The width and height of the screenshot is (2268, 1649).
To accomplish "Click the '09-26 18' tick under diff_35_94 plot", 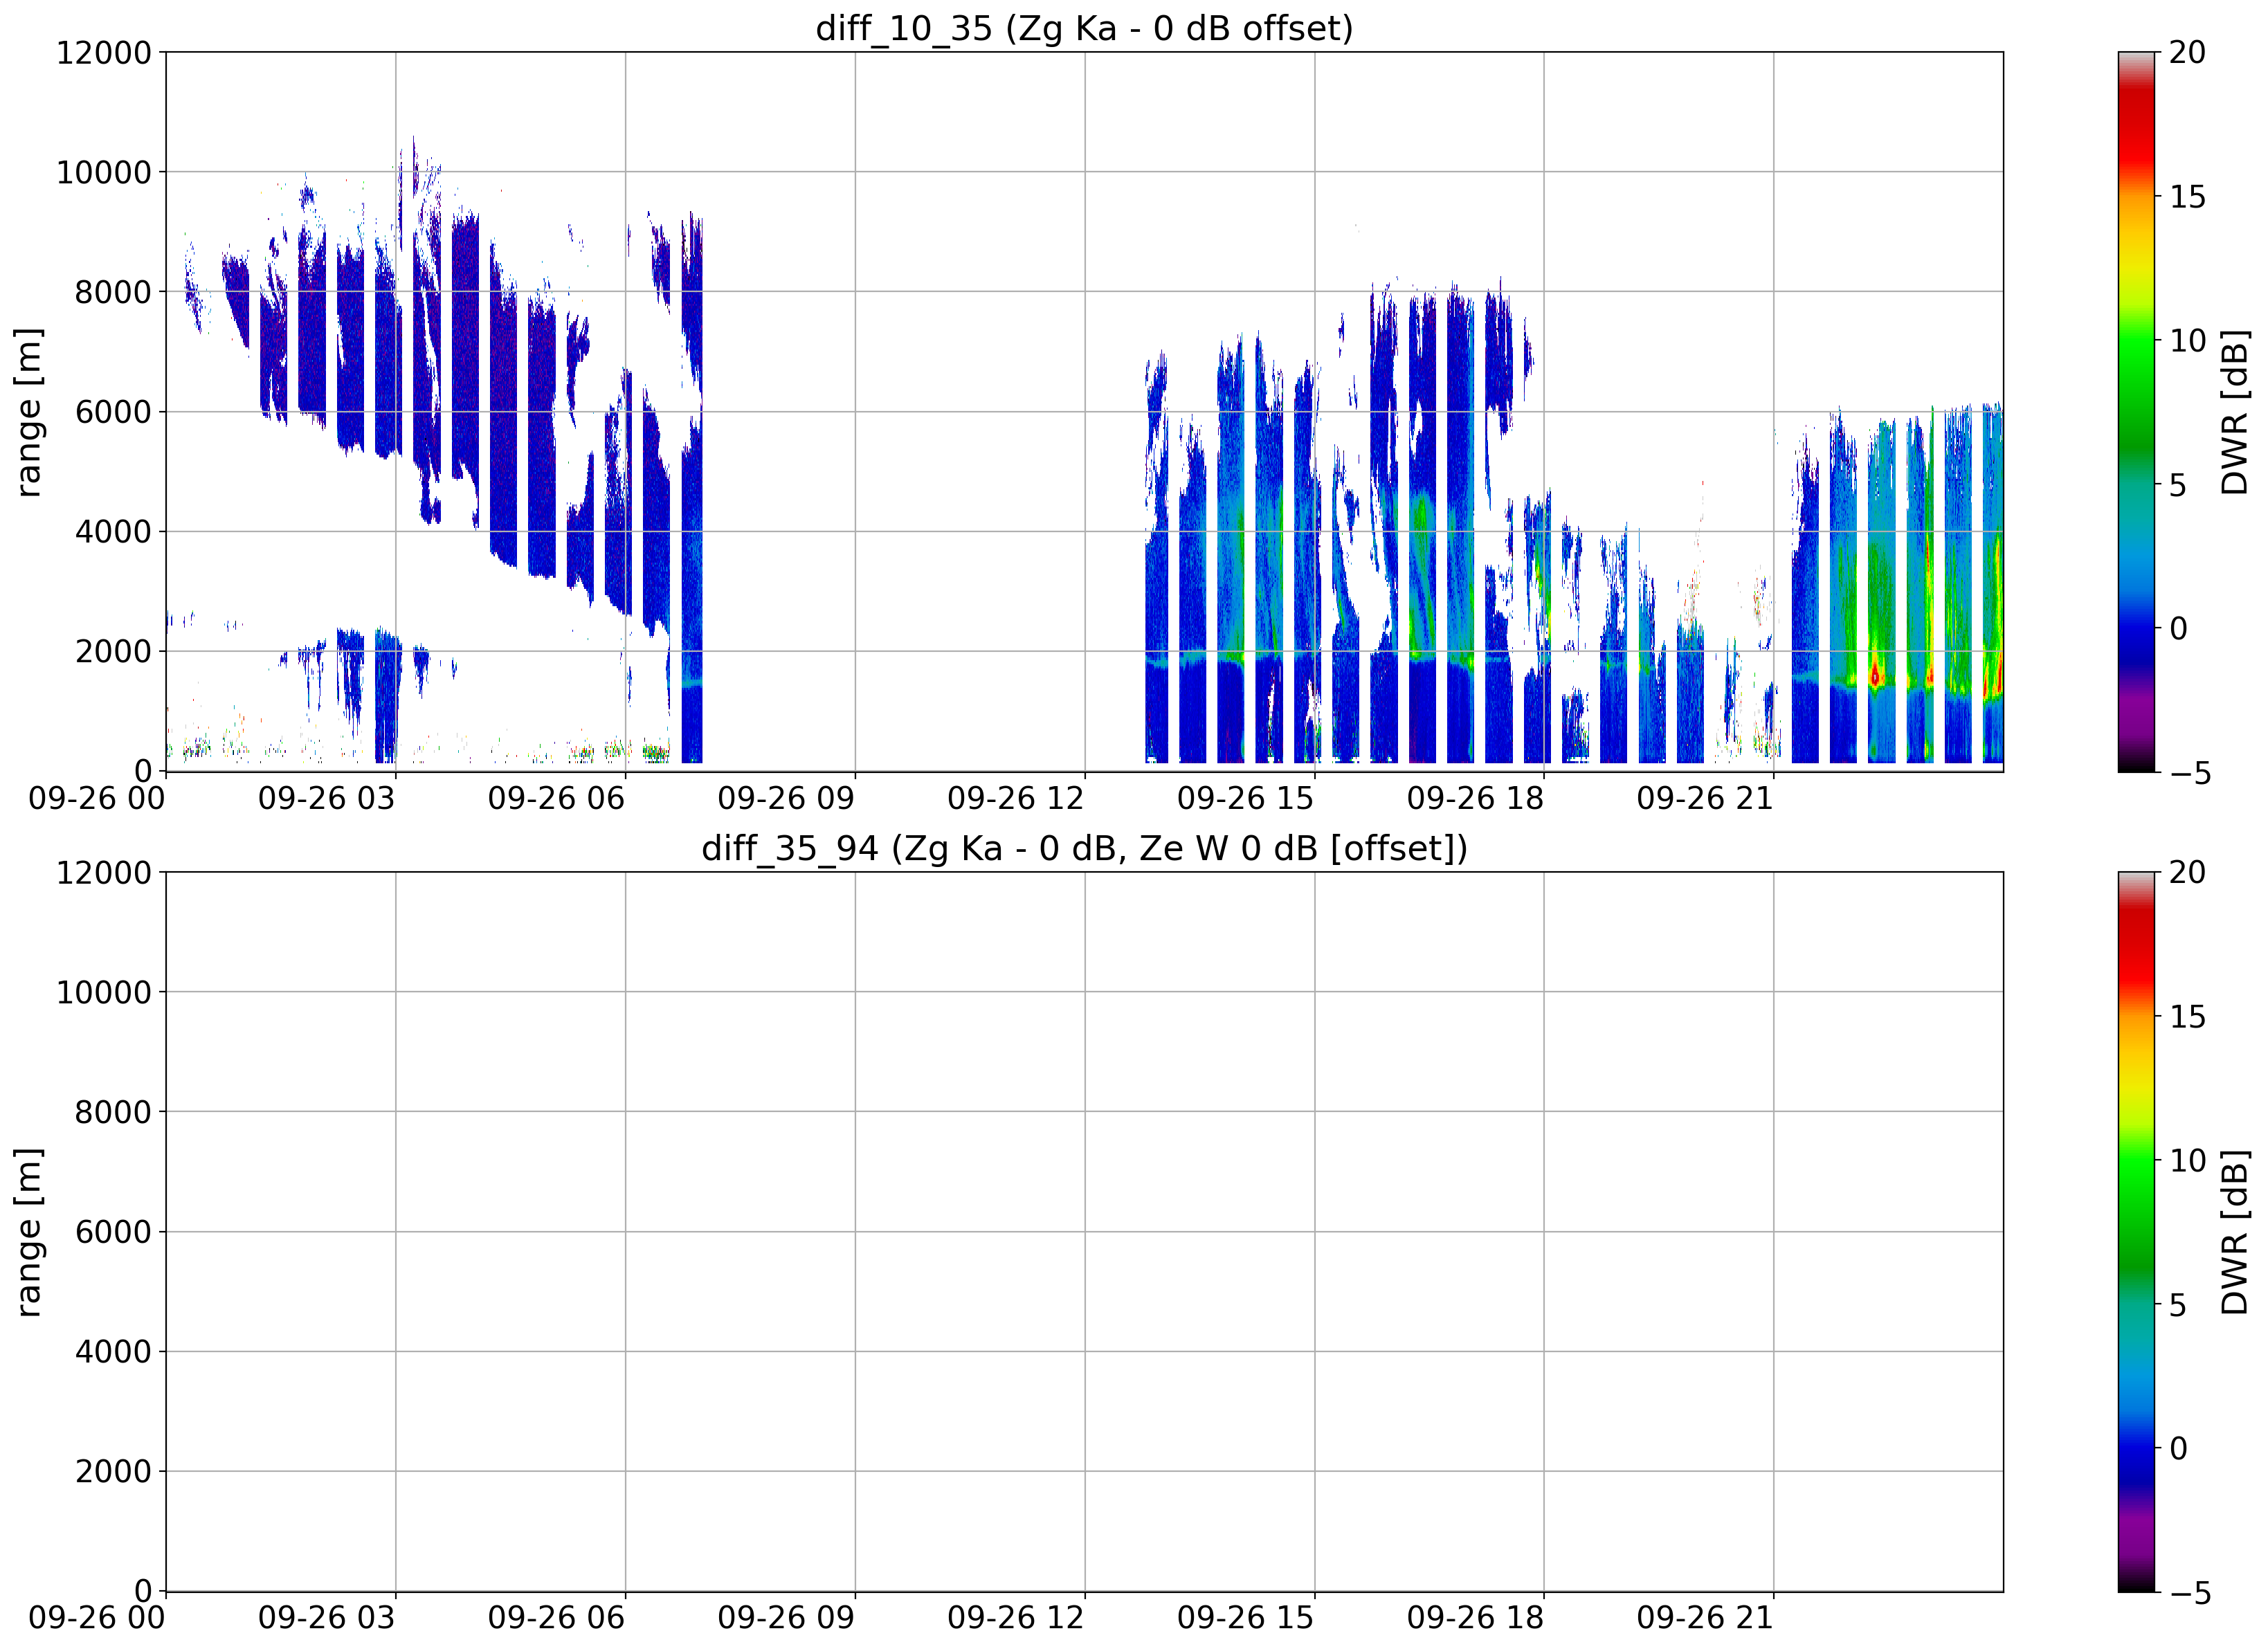I will (x=1475, y=1617).
